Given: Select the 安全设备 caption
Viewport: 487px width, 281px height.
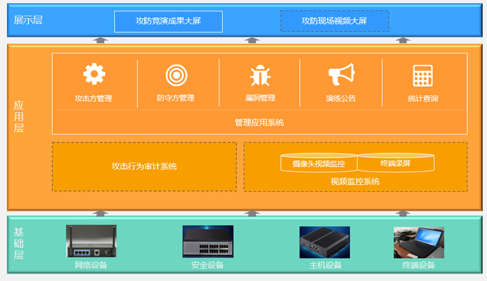Looking at the screenshot, I should tap(207, 265).
